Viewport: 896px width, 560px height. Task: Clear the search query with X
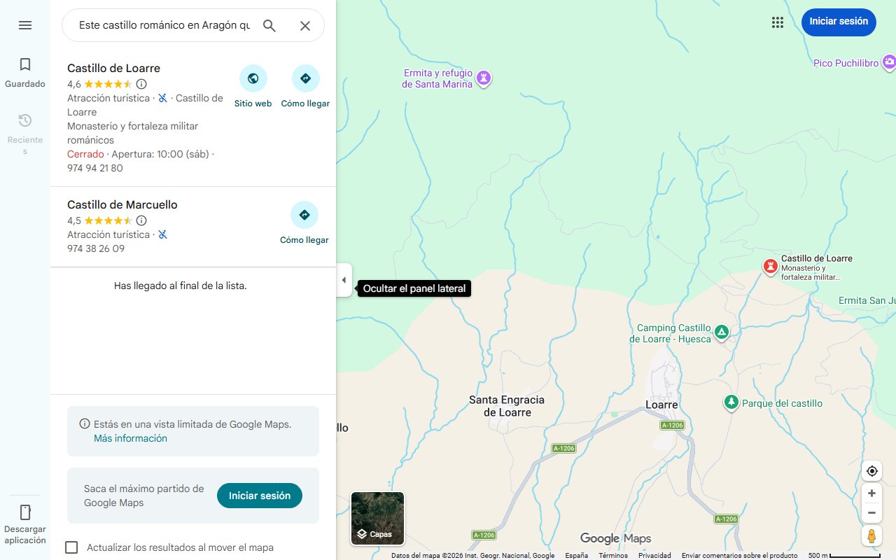click(305, 26)
